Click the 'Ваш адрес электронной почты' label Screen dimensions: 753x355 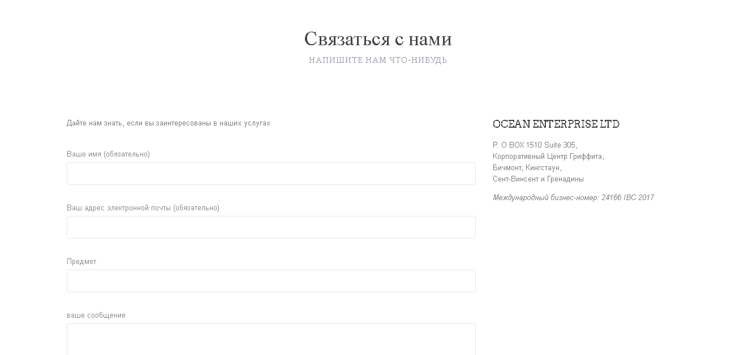tap(143, 207)
